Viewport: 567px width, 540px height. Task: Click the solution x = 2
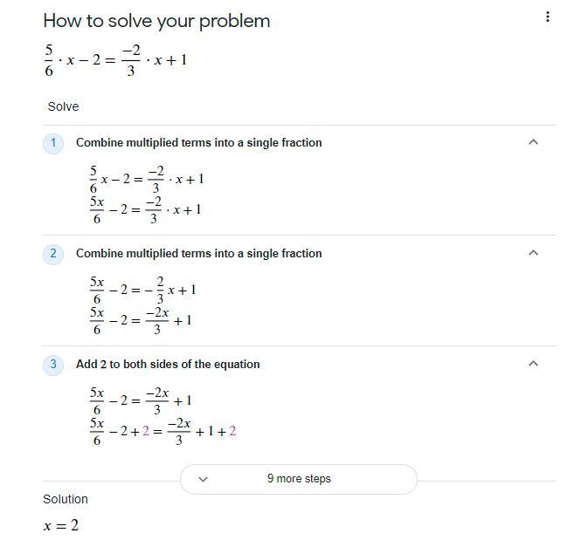[61, 525]
